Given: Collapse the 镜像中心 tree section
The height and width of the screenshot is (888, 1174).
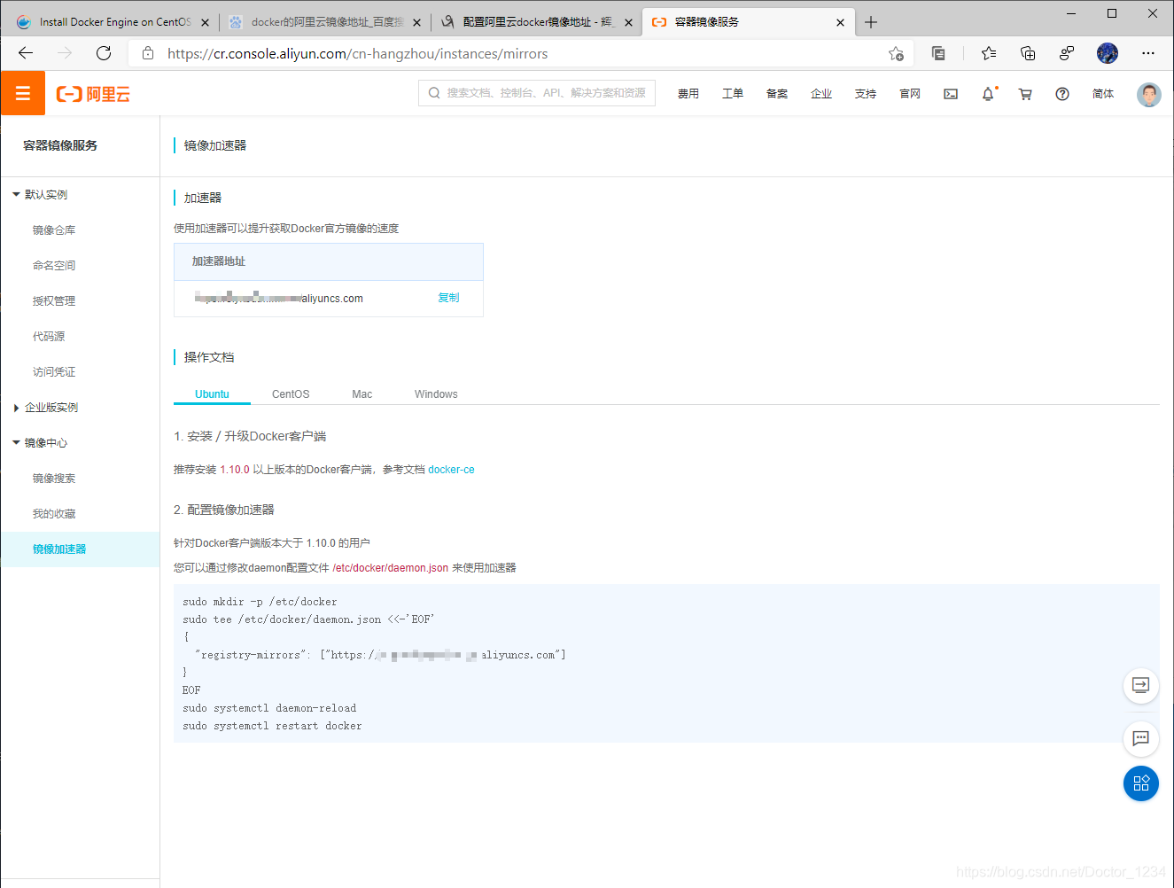Looking at the screenshot, I should [x=16, y=442].
